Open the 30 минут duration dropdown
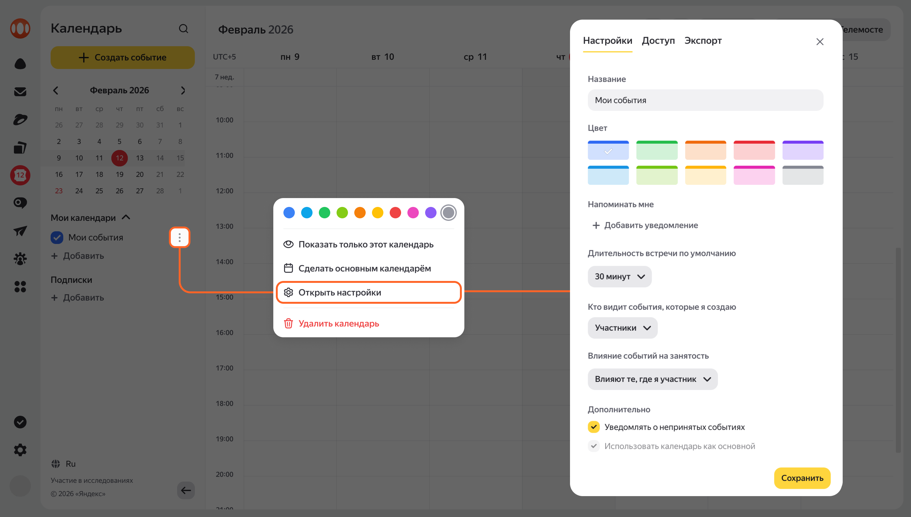 point(619,277)
